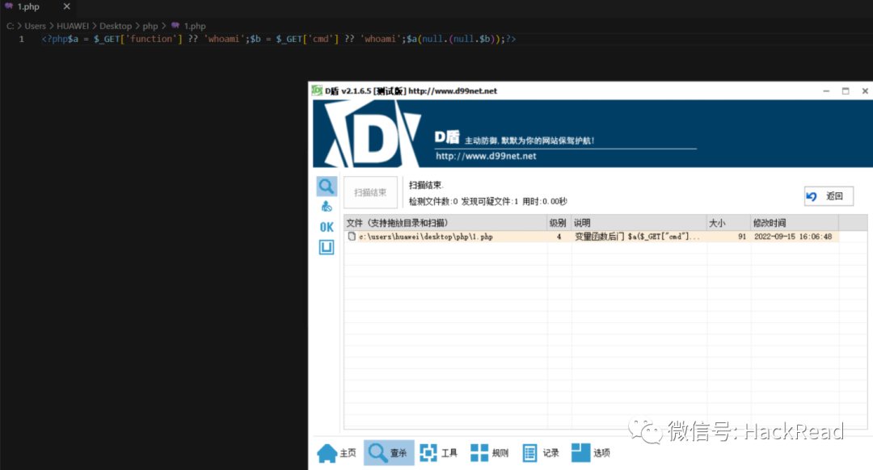873x470 pixels.
Task: Click the file icon beside 1.php result
Action: coord(352,237)
